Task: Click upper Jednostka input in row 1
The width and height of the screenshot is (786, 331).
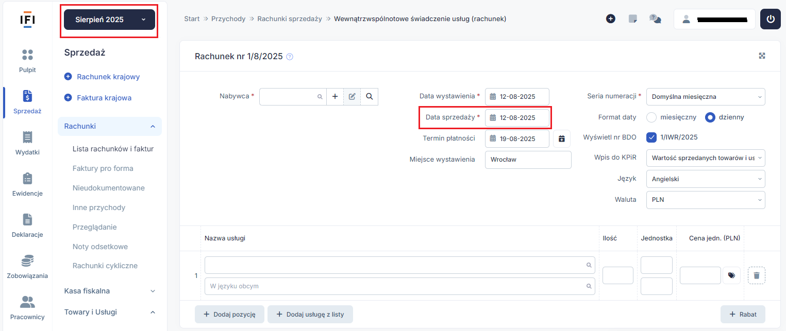Action: 657,265
